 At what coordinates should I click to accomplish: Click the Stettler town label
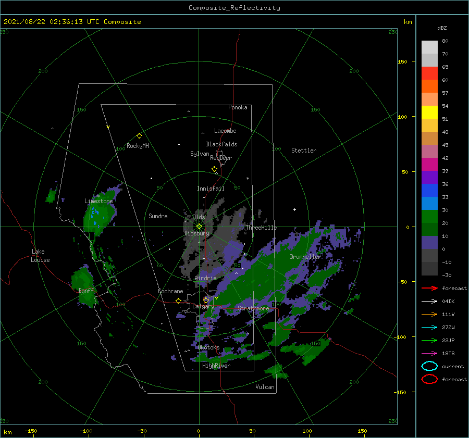(304, 151)
